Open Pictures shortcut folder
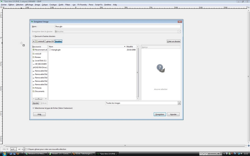 [x=38, y=88]
